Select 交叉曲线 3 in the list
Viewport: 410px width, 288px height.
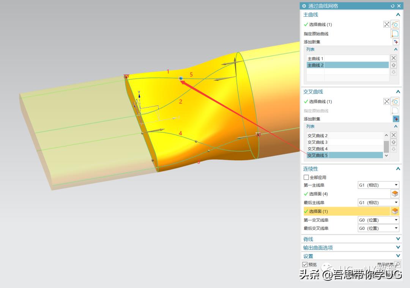click(x=318, y=142)
